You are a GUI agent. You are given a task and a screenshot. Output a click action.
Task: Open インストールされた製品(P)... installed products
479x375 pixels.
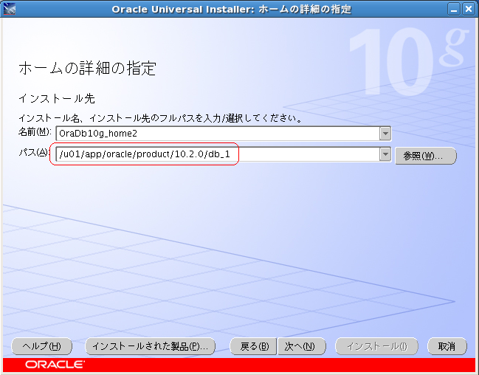[151, 346]
